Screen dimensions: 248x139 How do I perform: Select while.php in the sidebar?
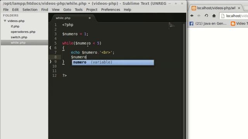(x=24, y=42)
